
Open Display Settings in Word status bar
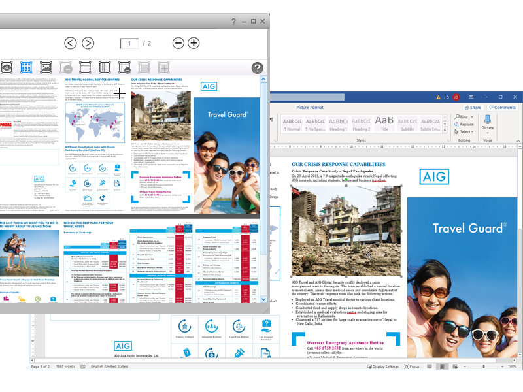[382, 367]
